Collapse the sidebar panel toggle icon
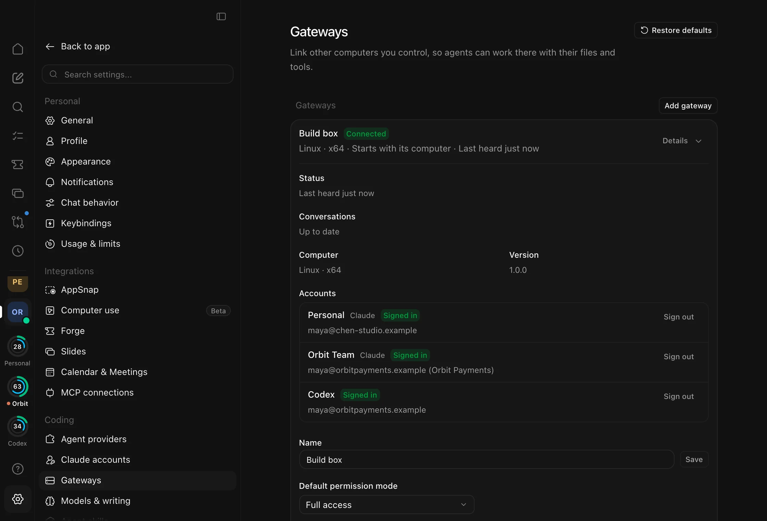Image resolution: width=767 pixels, height=521 pixels. pyautogui.click(x=221, y=16)
